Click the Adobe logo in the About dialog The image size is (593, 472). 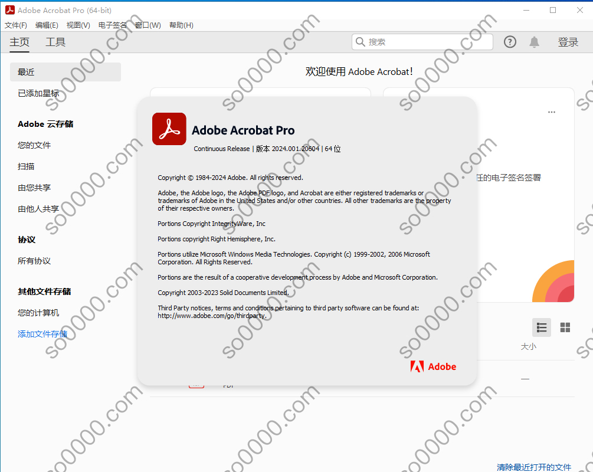433,366
